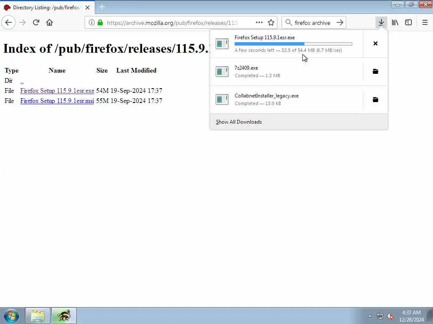Click Show All Downloads
433x324 pixels.
(239, 122)
